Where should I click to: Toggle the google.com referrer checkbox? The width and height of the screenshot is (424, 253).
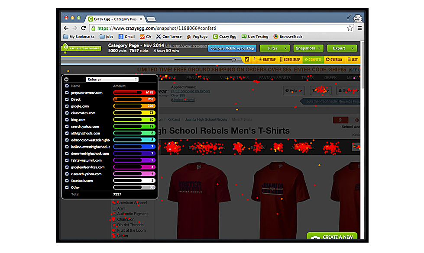67,106
